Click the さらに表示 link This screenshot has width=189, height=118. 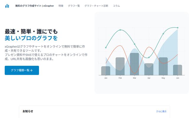tap(161, 112)
